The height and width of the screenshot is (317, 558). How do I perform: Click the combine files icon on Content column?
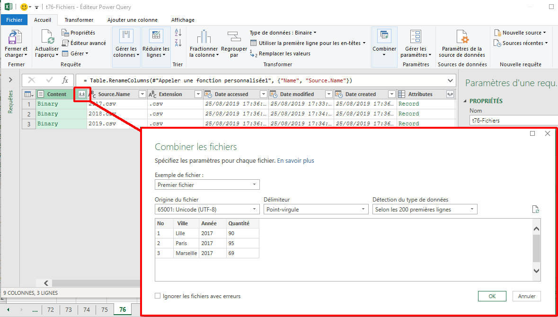point(82,94)
